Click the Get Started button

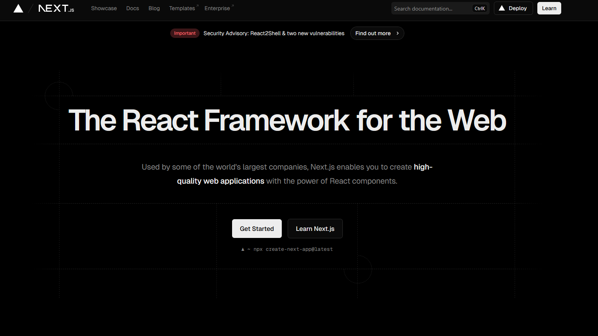point(257,229)
